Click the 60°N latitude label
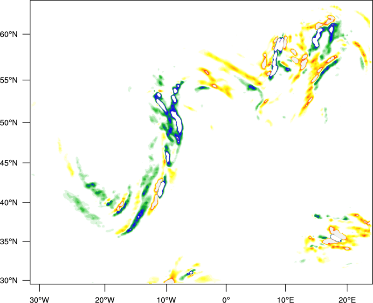The image size is (373, 303). pyautogui.click(x=9, y=34)
